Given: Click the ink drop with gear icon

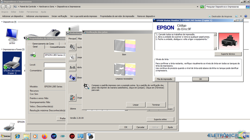Looking at the screenshot, I should click(x=72, y=77).
